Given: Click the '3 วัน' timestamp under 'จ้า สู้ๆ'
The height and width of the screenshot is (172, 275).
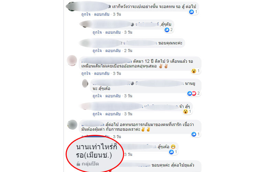Looking at the screenshot, I should (x=128, y=114).
